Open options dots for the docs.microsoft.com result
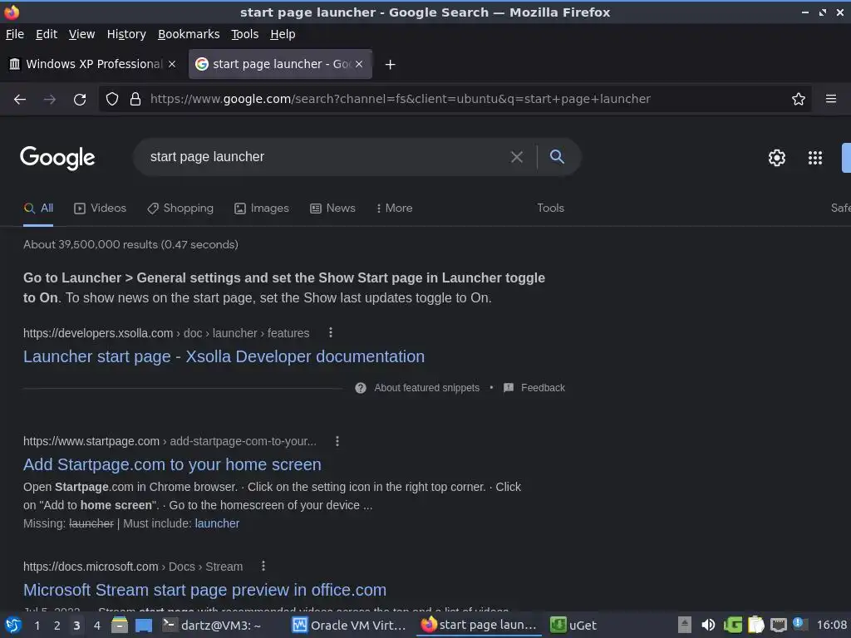Image resolution: width=851 pixels, height=638 pixels. [263, 566]
